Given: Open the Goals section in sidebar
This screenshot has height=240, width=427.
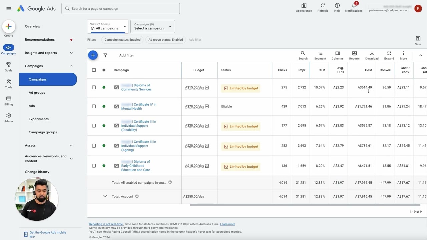Looking at the screenshot, I should pyautogui.click(x=9, y=67).
